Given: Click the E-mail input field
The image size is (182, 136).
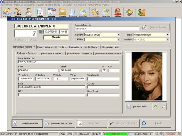Looking at the screenshot, I should point(52,87).
